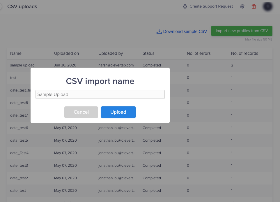Click the collapsed circle at the top-left edge
The image size is (280, 202).
pyautogui.click(x=1, y=6)
